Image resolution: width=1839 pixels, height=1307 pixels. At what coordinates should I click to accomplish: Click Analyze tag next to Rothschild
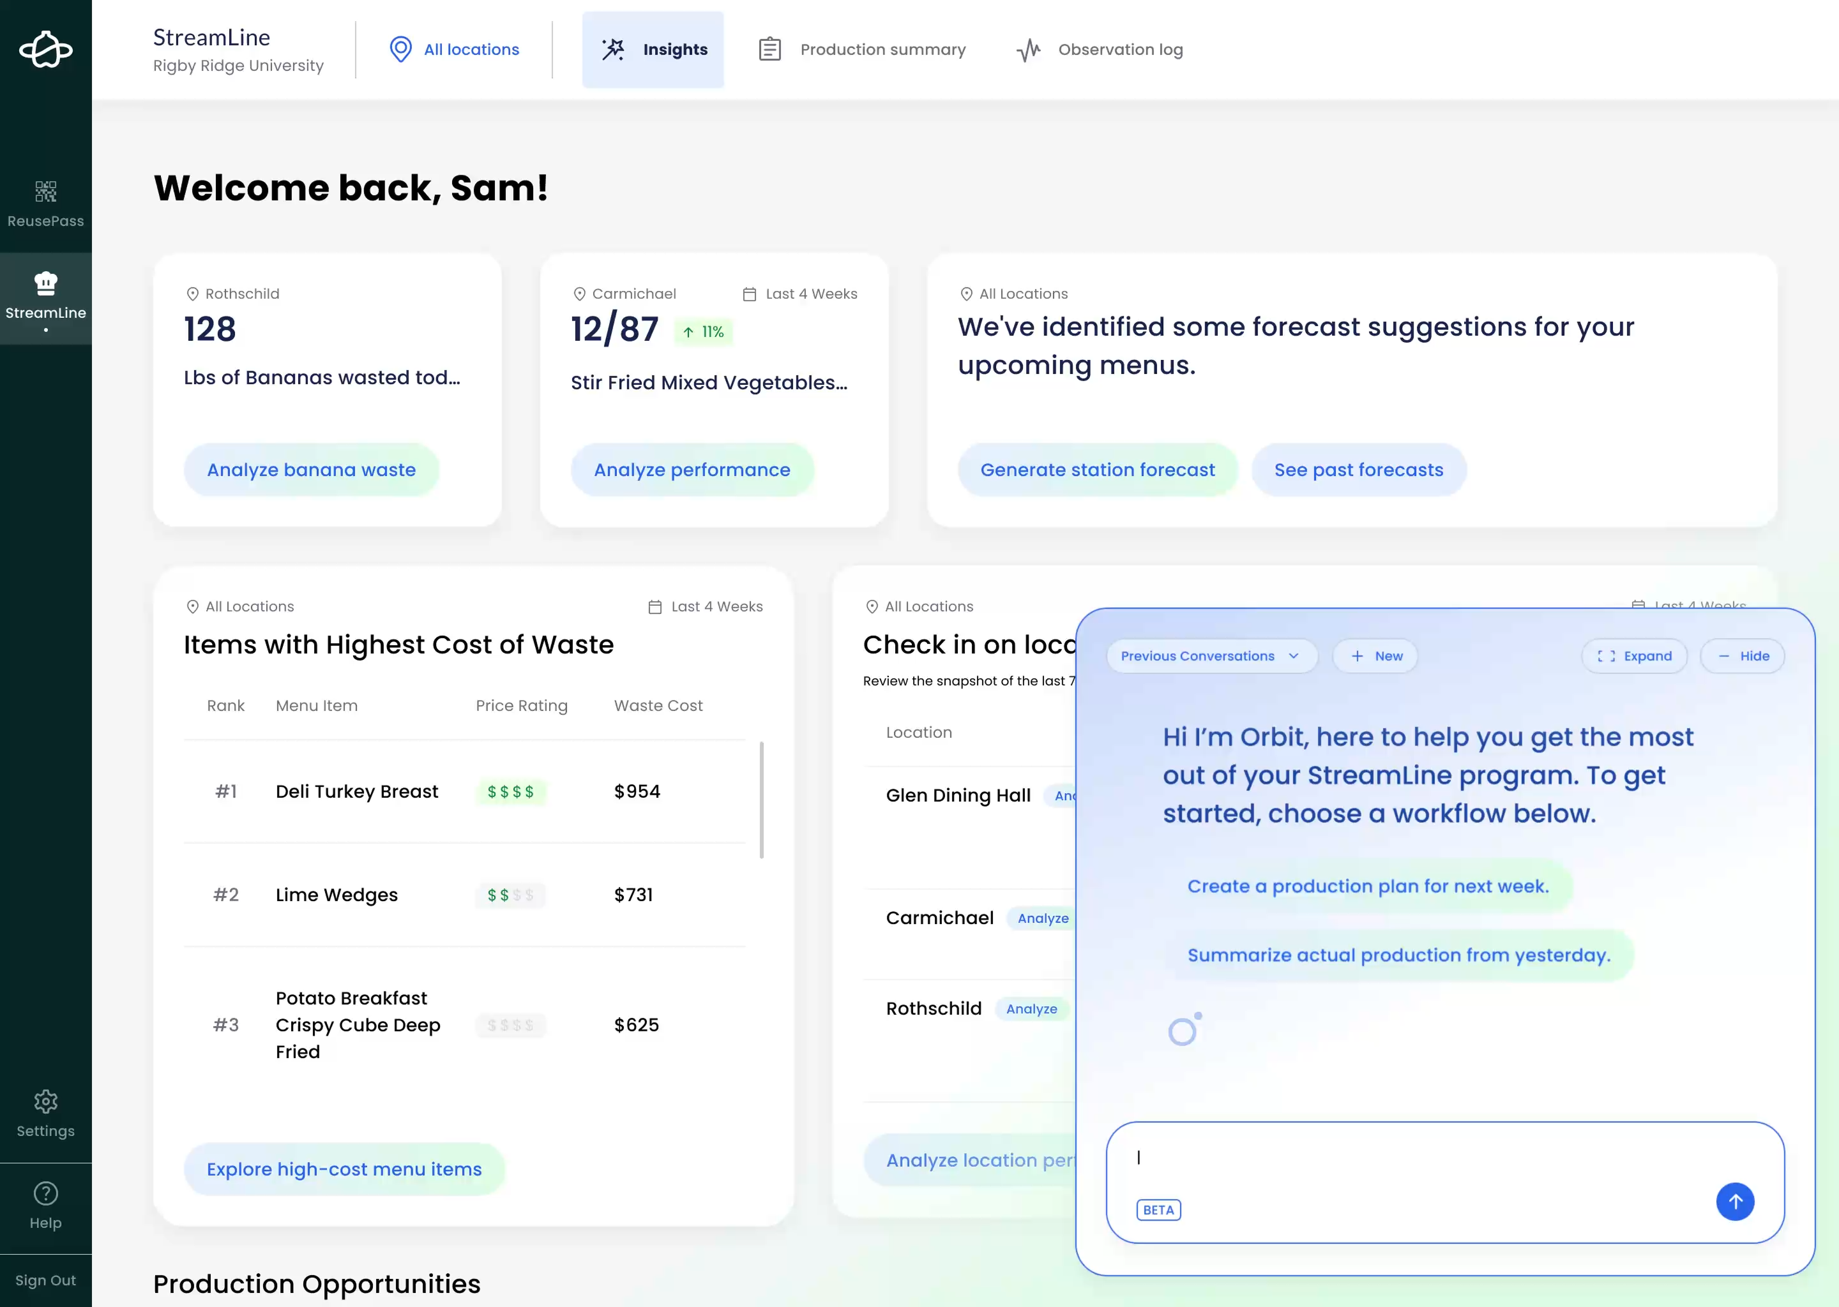1031,1009
